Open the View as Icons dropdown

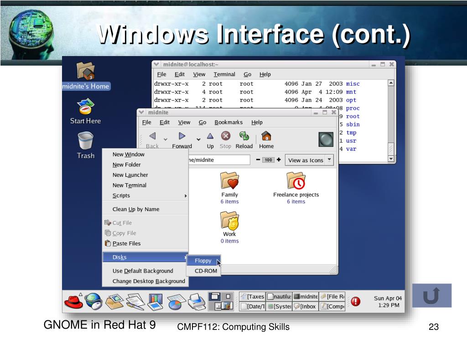click(309, 160)
